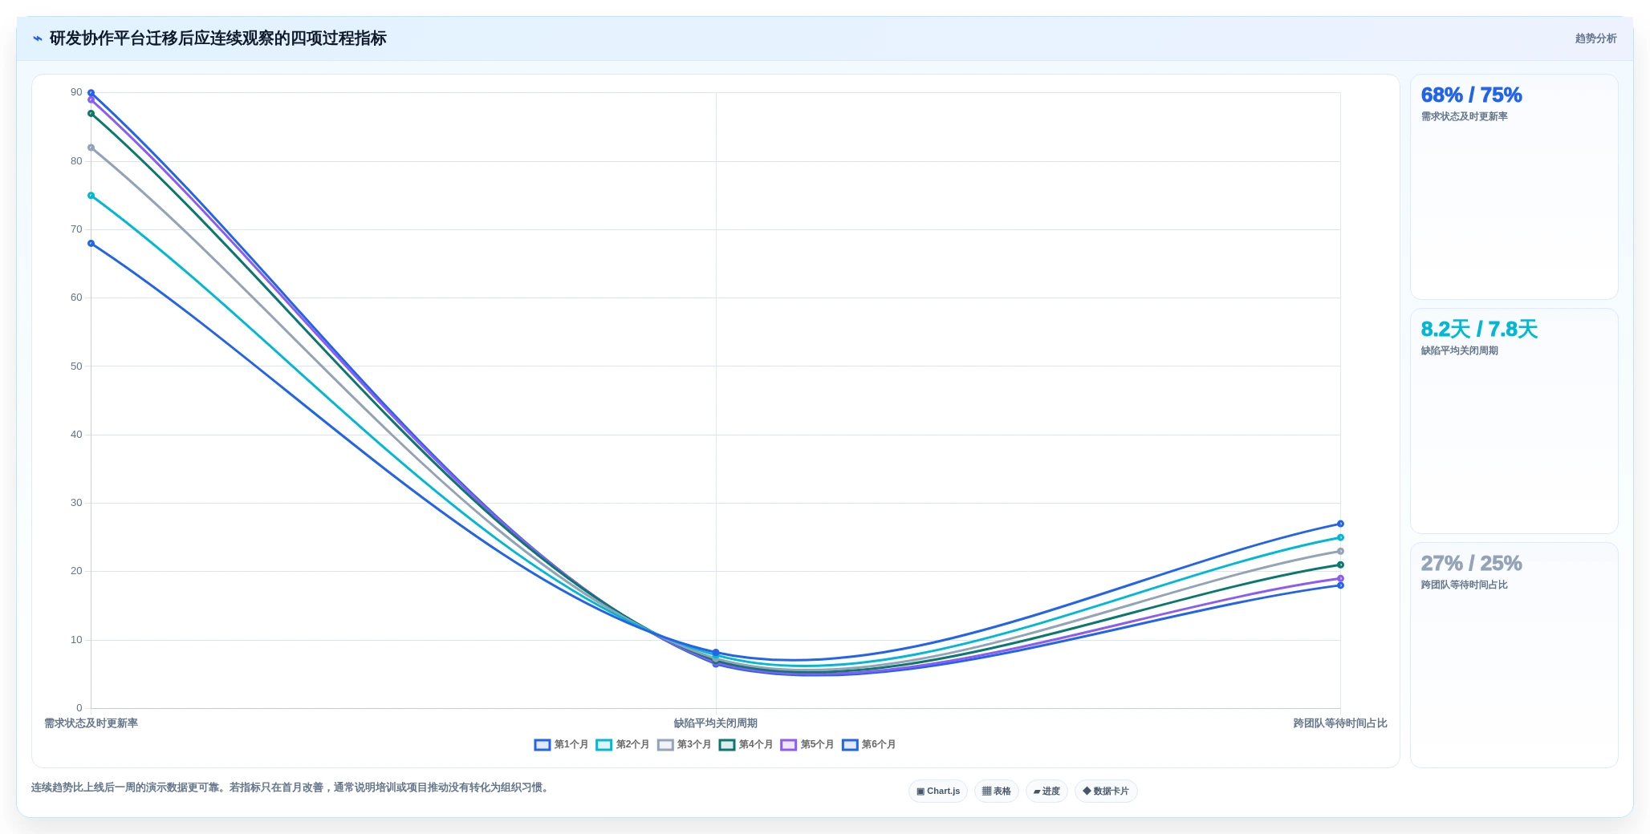
Task: Toggle the 第1个月 legend swatch
Action: 543,745
